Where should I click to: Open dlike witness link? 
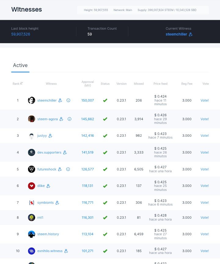pos(41,186)
